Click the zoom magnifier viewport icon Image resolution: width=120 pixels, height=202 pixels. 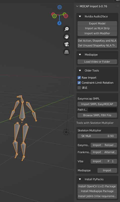(67, 29)
